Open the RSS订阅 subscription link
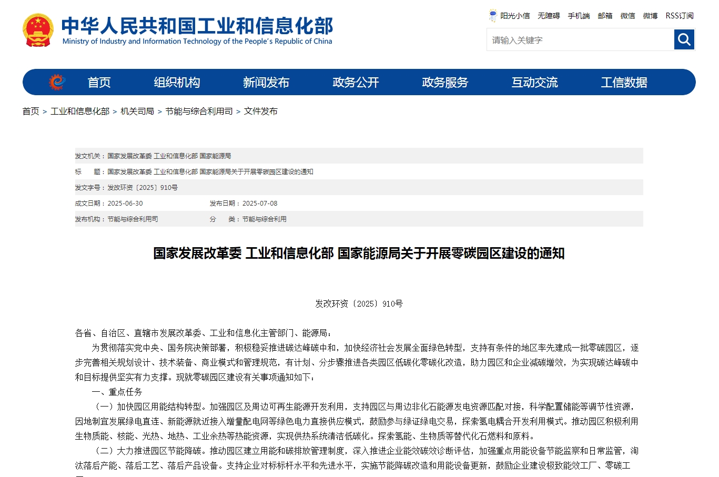 [x=680, y=16]
